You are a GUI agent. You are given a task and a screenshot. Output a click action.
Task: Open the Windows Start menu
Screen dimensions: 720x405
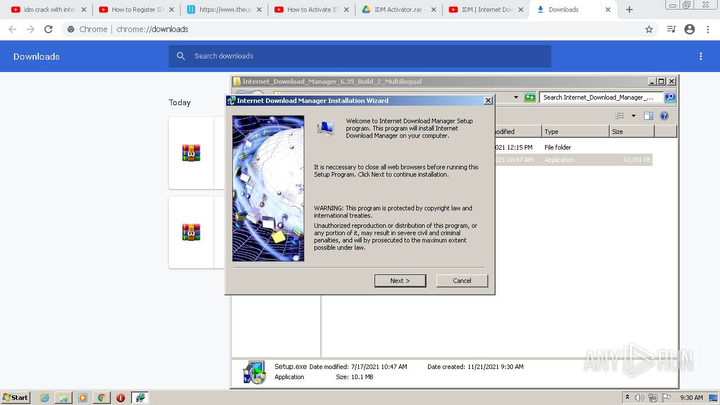pos(16,397)
